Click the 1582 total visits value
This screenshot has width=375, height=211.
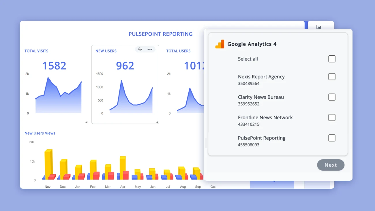click(54, 66)
